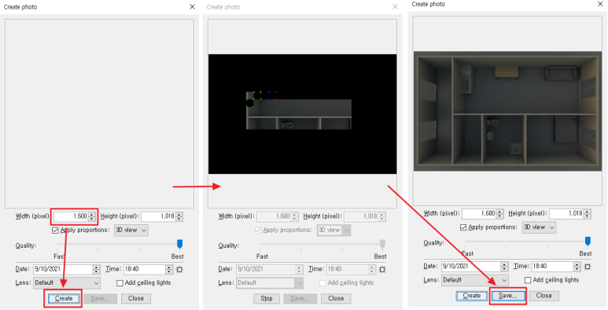The height and width of the screenshot is (310, 608).
Task: Click Width spinner arrows in right dialog
Action: coord(499,213)
